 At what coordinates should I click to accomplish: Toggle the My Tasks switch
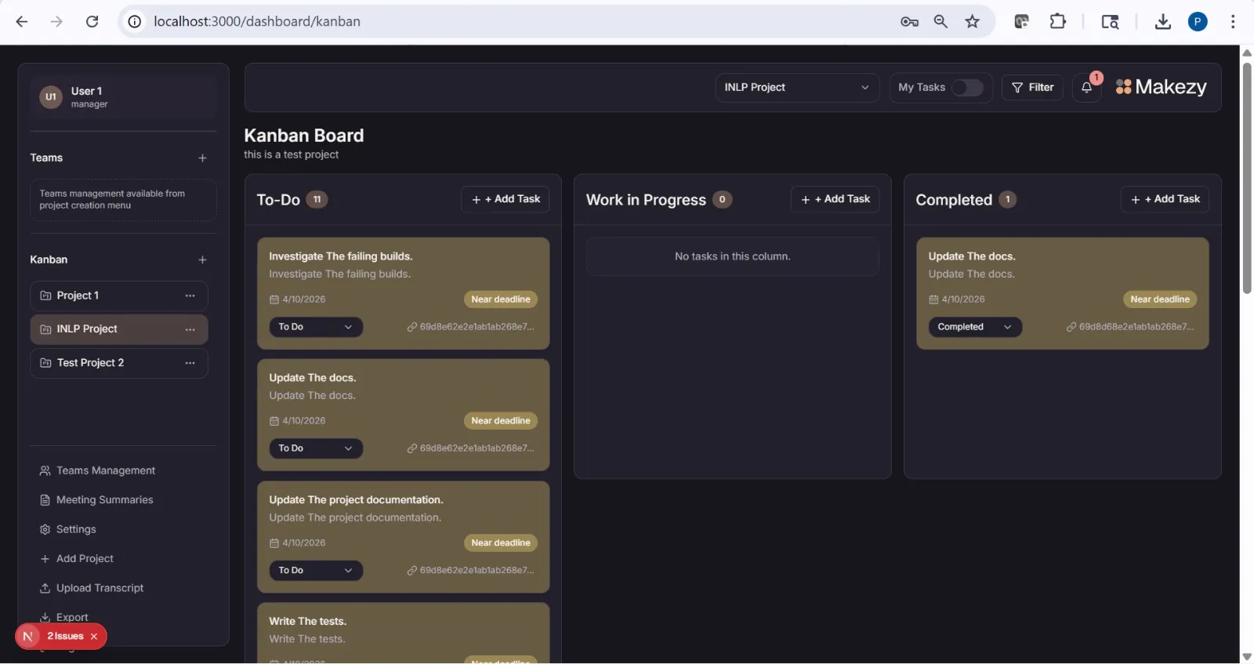[x=967, y=88]
